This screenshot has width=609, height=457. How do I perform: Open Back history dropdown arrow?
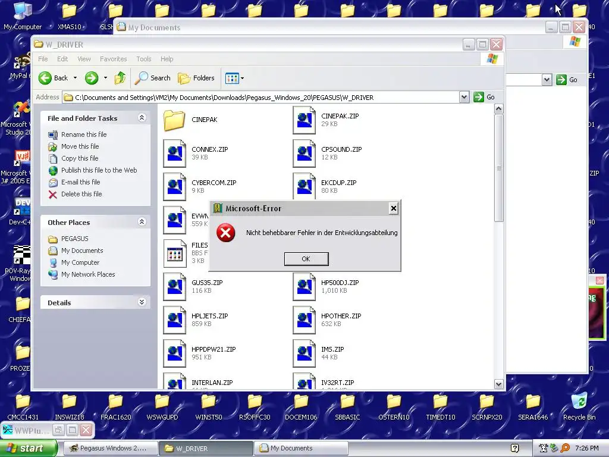(76, 78)
